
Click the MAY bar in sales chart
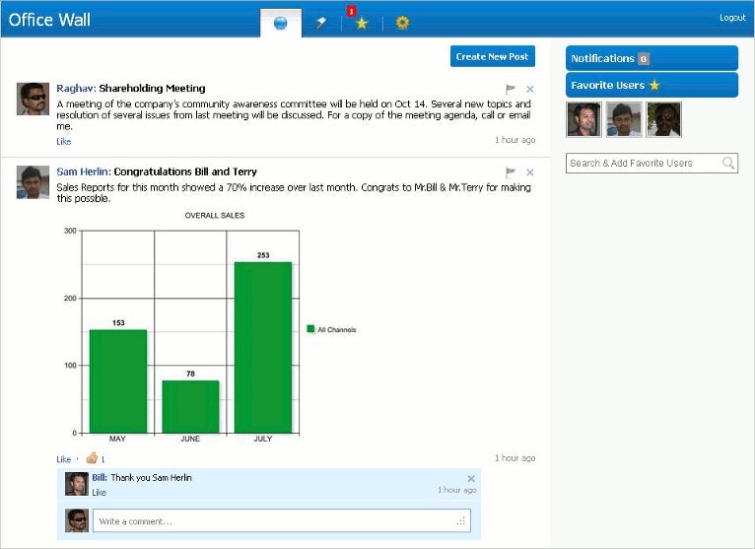[x=118, y=381]
